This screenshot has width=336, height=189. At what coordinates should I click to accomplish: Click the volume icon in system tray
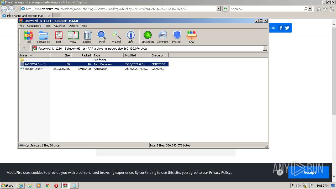pos(298,186)
